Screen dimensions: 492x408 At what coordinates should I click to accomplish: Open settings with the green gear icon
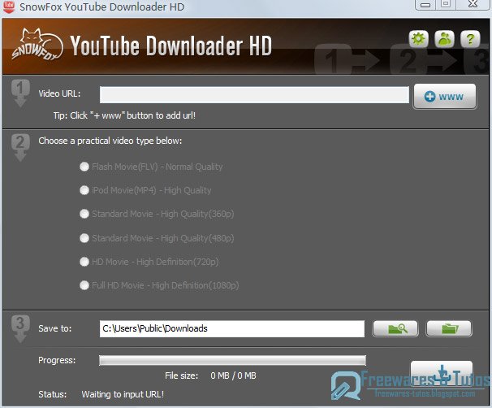[419, 40]
